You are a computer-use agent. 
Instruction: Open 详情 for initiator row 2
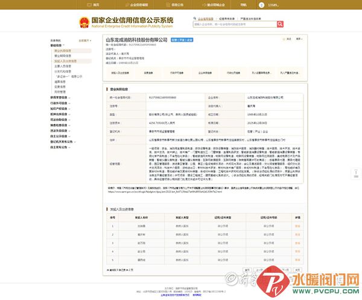[297, 235]
